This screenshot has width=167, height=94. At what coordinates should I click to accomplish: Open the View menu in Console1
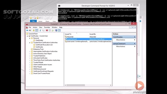(x=41, y=27)
